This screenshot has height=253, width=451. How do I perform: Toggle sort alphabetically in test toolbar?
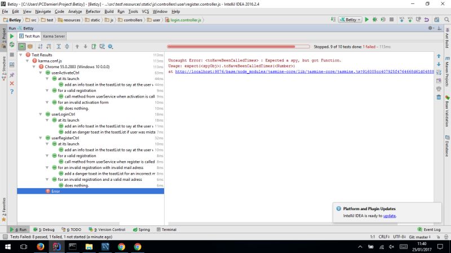click(40, 47)
